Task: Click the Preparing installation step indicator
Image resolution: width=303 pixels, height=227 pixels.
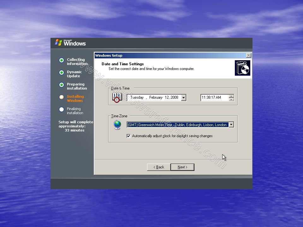Action: [x=62, y=85]
